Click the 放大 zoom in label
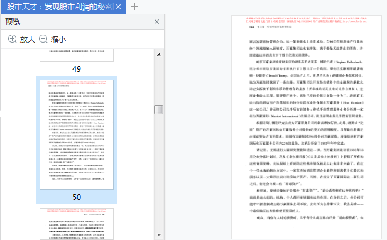The height and width of the screenshot is (240, 387). point(28,39)
